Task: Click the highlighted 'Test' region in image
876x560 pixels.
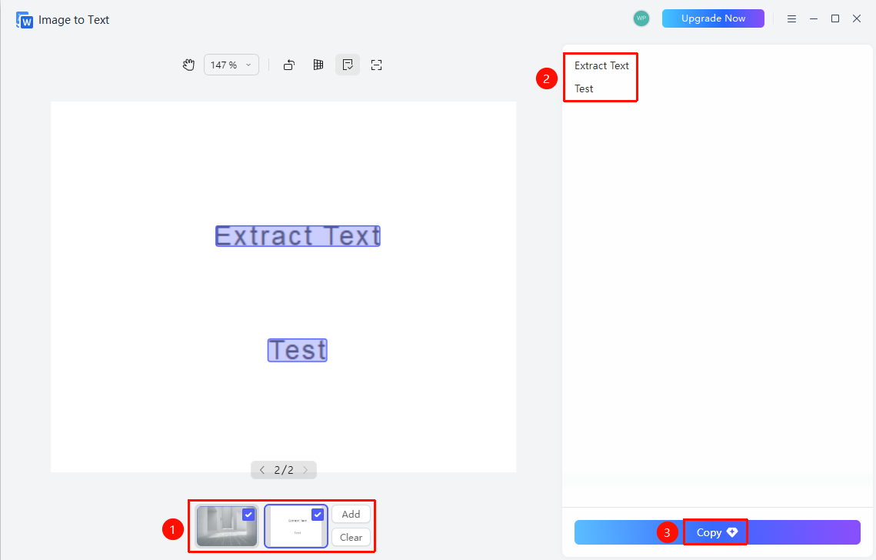Action: point(297,351)
